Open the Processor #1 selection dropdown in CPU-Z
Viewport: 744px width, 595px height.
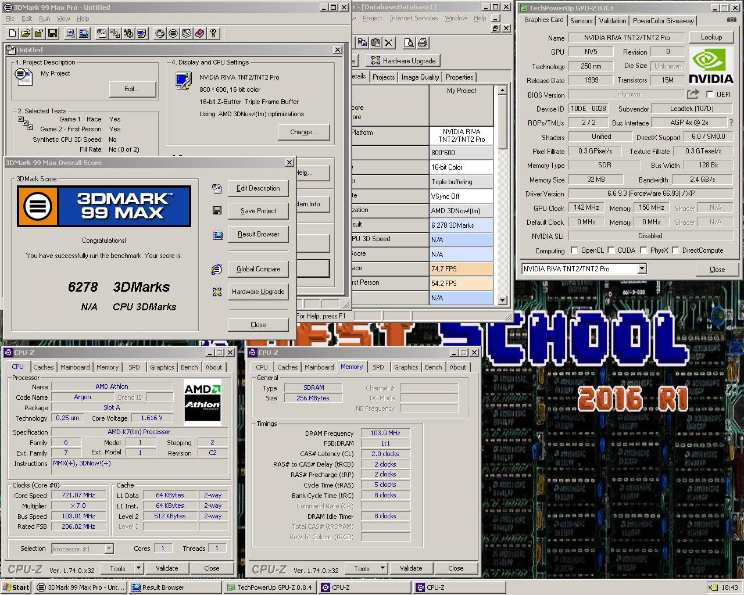coord(109,549)
